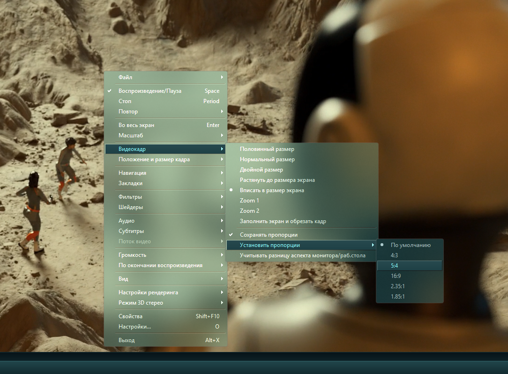
Task: Expand the Масштаб submenu
Action: [165, 135]
